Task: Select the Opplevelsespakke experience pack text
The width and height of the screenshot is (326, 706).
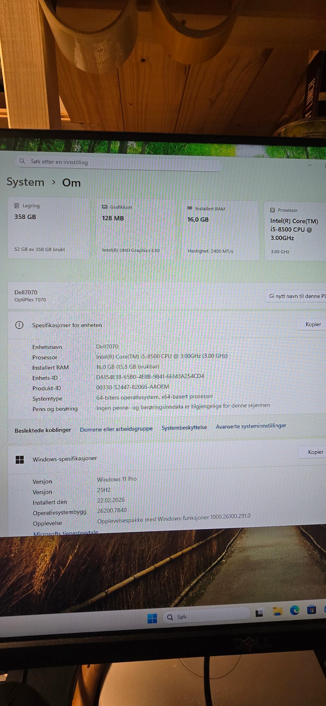Action: pyautogui.click(x=174, y=518)
